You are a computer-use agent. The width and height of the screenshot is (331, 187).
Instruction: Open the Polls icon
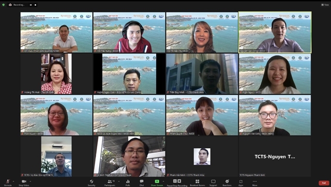click(x=128, y=183)
